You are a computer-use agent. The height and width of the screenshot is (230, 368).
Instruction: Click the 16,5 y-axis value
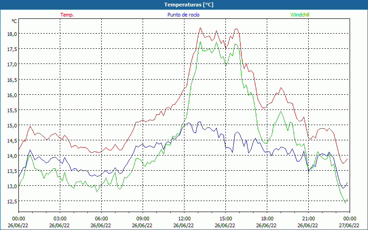coord(12,80)
